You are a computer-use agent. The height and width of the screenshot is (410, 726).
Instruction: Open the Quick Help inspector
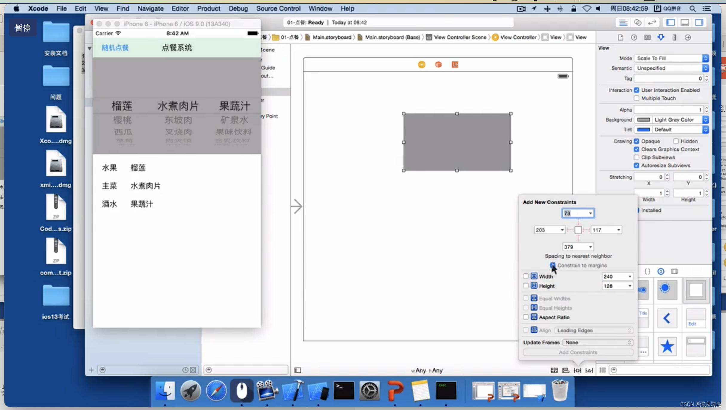pyautogui.click(x=634, y=37)
